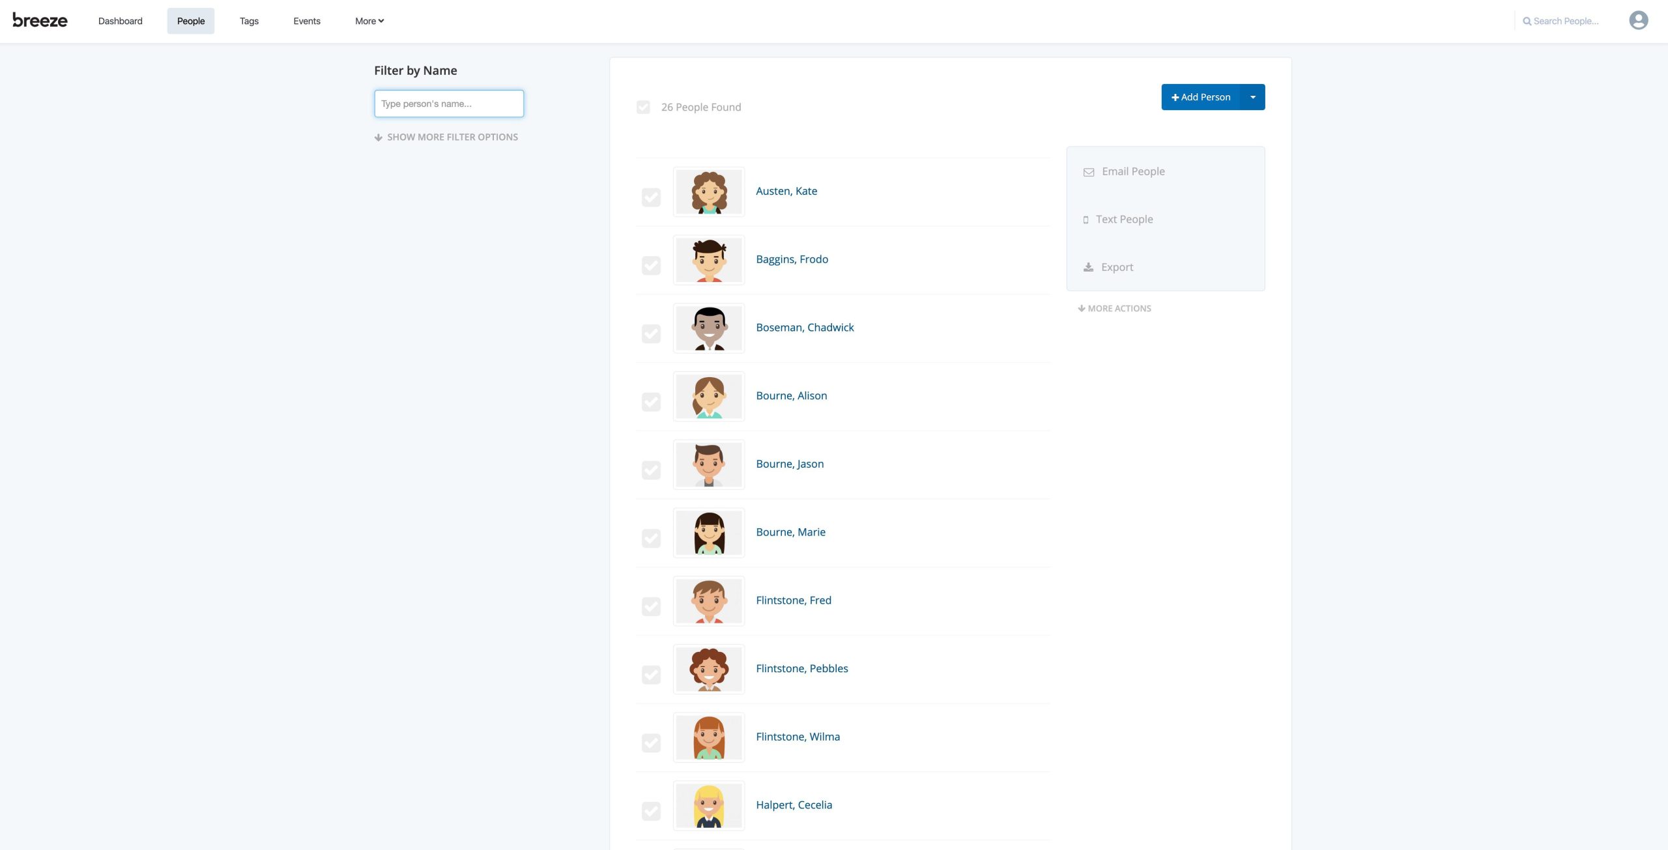Check the box next to Baggins, Frodo
Viewport: 1668px width, 850px height.
[x=651, y=266]
